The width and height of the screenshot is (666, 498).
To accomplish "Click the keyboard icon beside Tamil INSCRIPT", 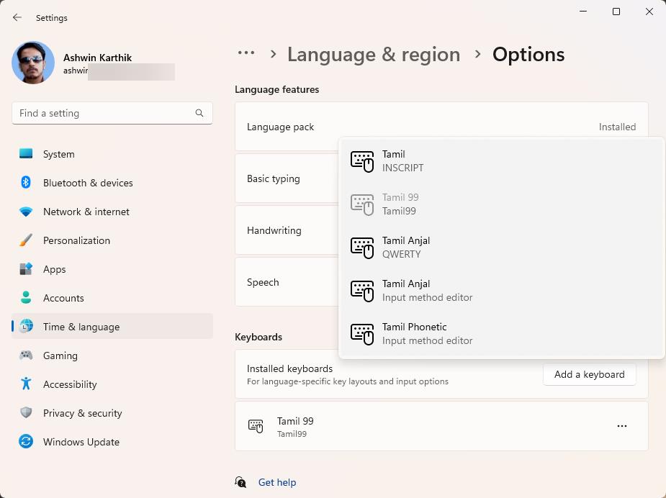I will [x=362, y=162].
